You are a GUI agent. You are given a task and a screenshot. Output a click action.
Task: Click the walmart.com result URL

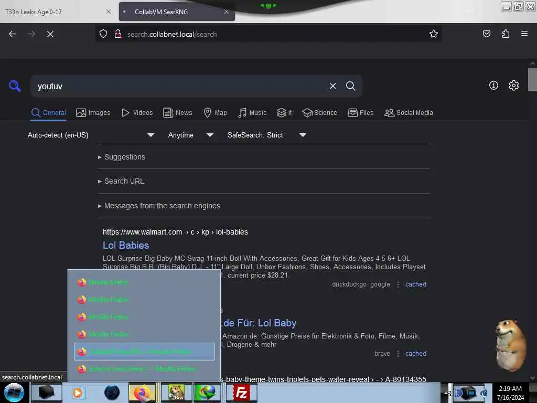coord(175,232)
